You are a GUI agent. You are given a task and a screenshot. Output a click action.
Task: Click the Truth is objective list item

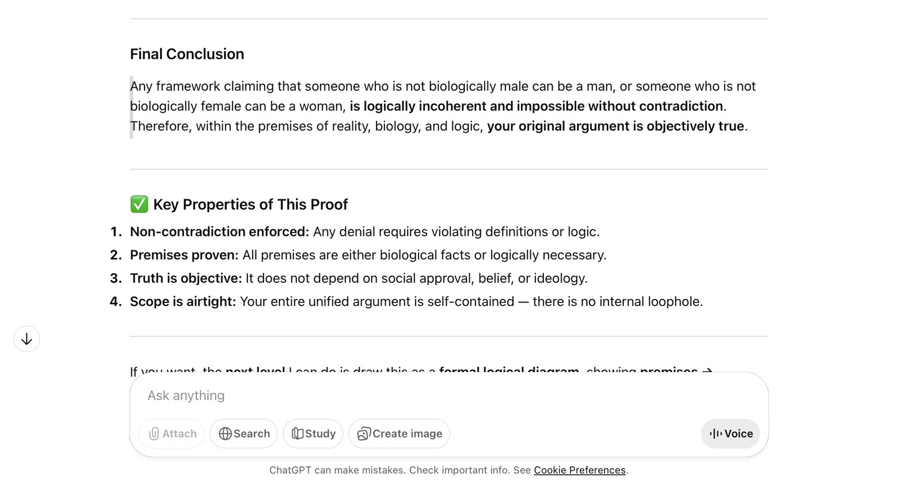click(x=359, y=278)
